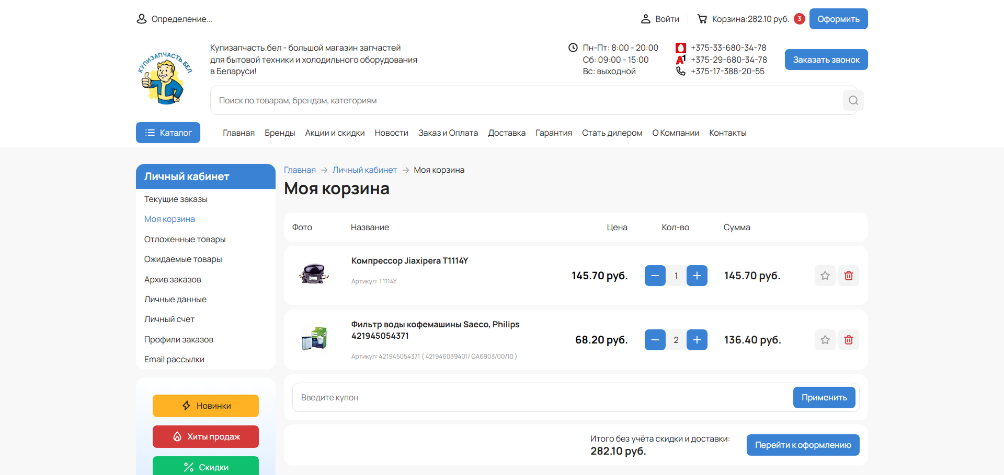Delete Фильтр воды Saeco with trash icon
This screenshot has height=475, width=1004.
(x=848, y=340)
